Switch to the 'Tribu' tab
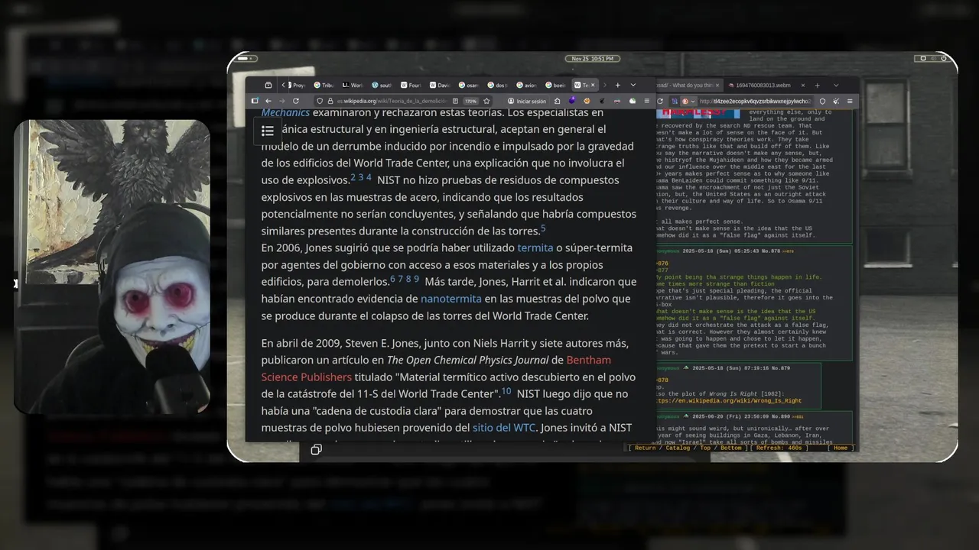979x550 pixels. click(324, 85)
